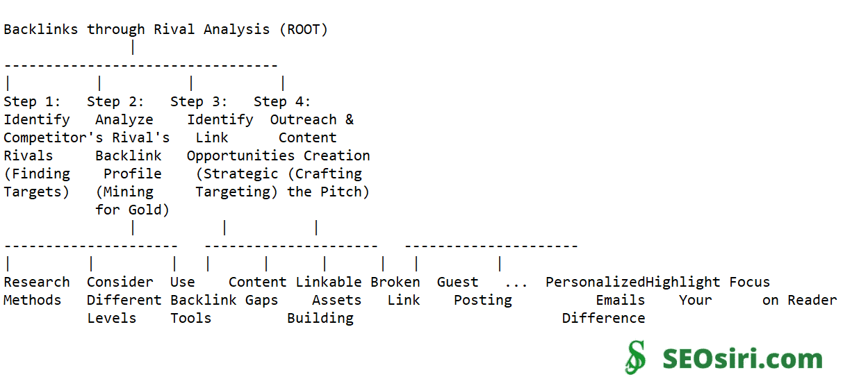Click the (Crafting the Pitch) subtitle
Image resolution: width=852 pixels, height=386 pixels.
pyautogui.click(x=328, y=183)
